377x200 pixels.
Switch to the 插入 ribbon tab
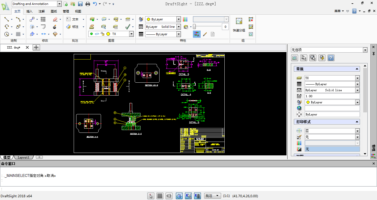pyautogui.click(x=30, y=11)
